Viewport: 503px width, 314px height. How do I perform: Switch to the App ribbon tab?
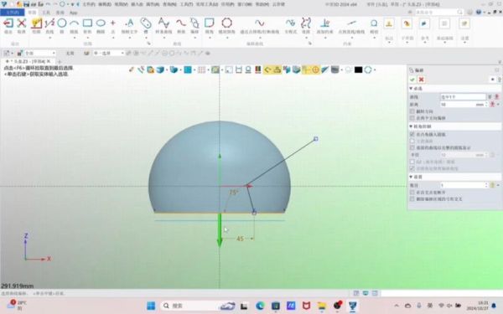pyautogui.click(x=74, y=13)
